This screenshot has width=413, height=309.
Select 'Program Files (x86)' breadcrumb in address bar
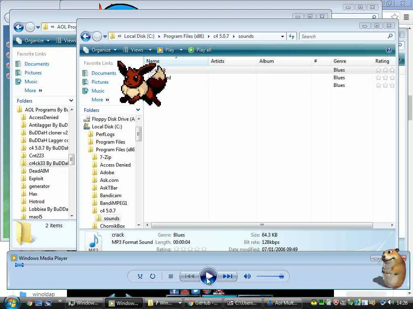point(184,36)
